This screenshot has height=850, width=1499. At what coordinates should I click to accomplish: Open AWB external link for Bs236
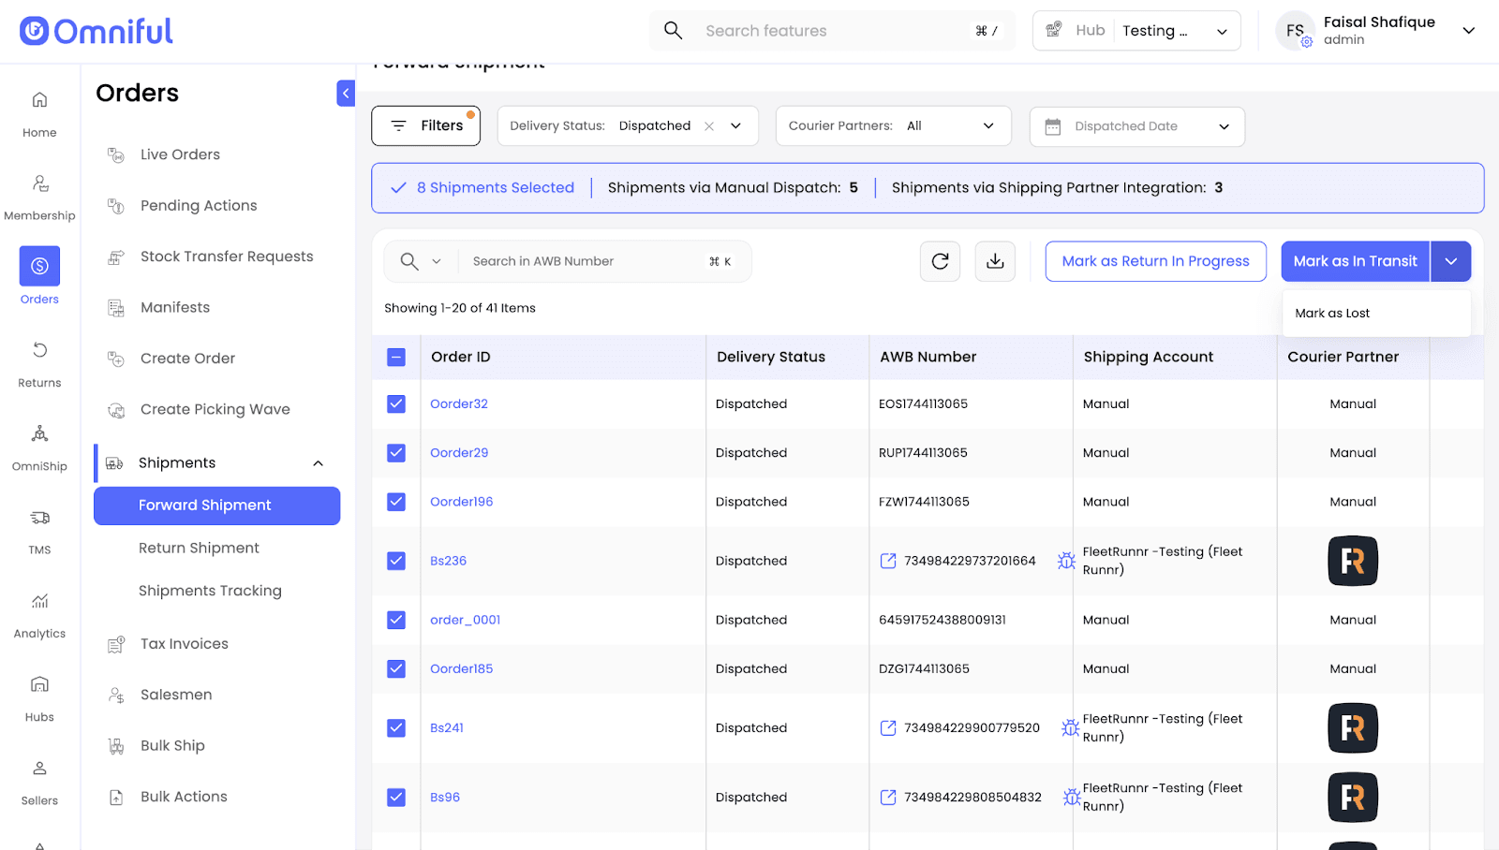pyautogui.click(x=888, y=561)
